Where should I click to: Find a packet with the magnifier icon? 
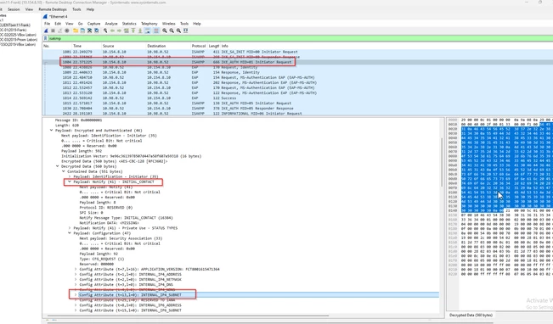(105, 31)
